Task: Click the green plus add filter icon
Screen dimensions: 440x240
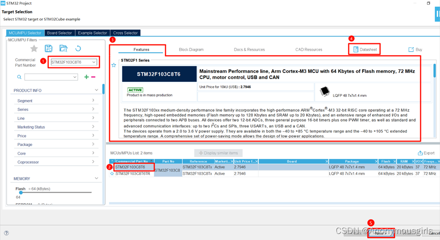Action: (x=87, y=77)
